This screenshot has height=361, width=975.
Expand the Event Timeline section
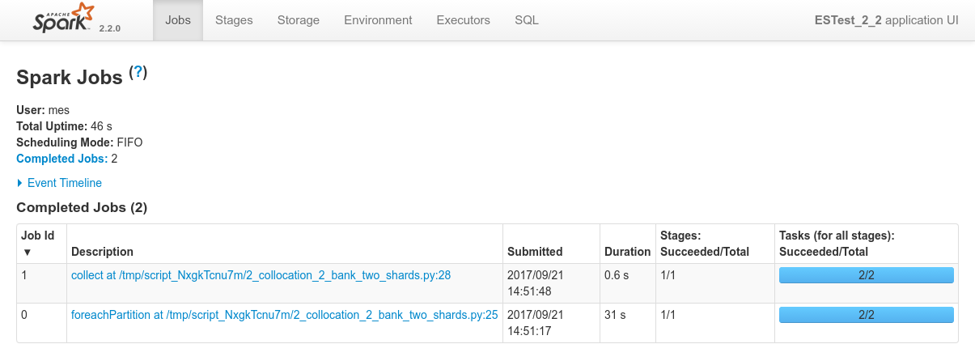(64, 183)
